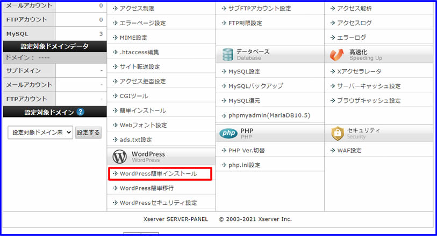The image size is (437, 236).
Task: Open WordPress簡単インストール
Action: 159,174
